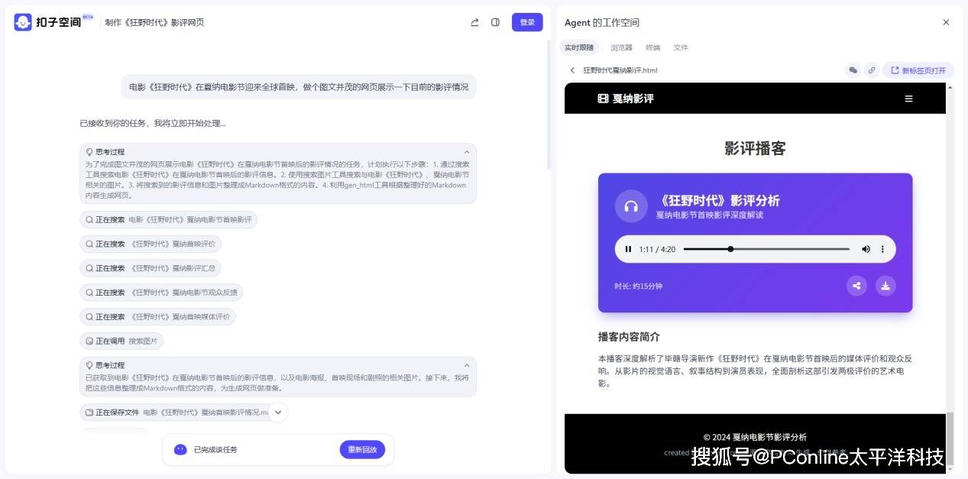The width and height of the screenshot is (968, 479).
Task: Click the headphones icon on podcast card
Action: tap(631, 206)
